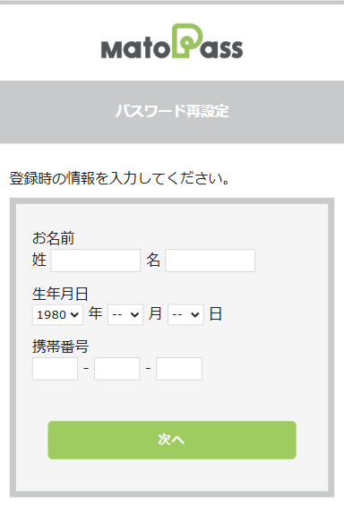
Task: Click the パスワード再設定 header banner
Action: tap(172, 112)
